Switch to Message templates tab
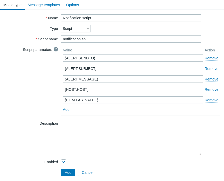 pyautogui.click(x=44, y=5)
